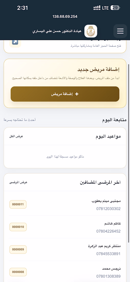Click the إضافة مريض button
Image resolution: width=130 pixels, height=282 pixels.
tap(65, 94)
